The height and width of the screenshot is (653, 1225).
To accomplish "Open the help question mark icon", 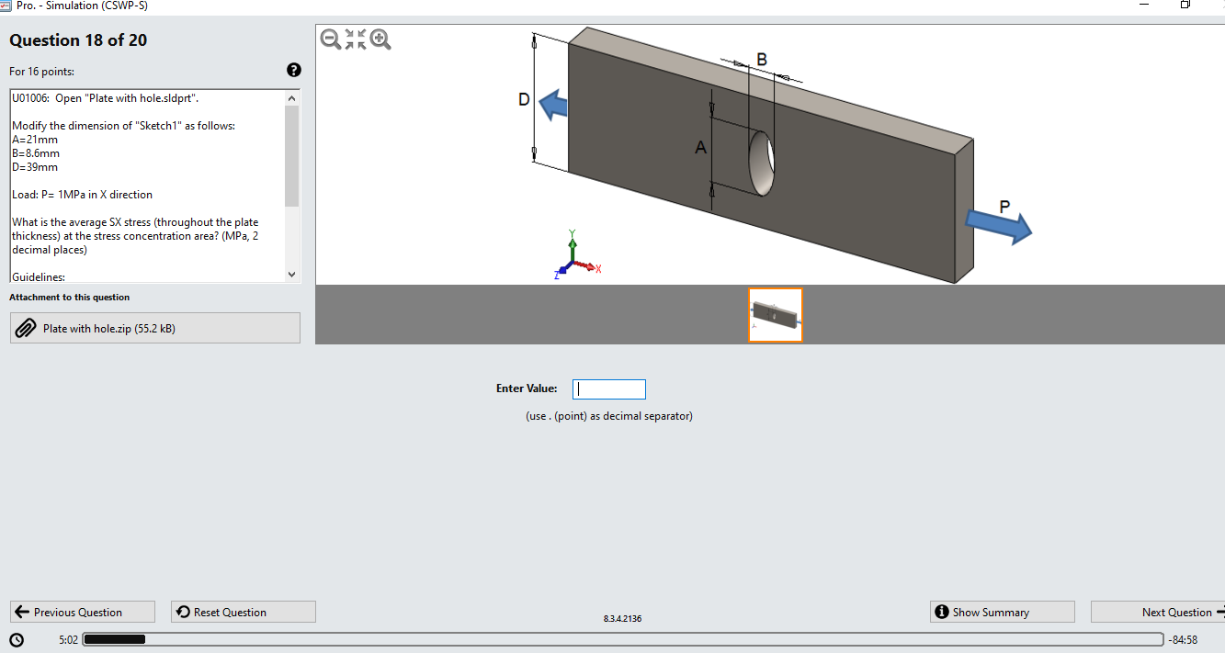I will (293, 70).
